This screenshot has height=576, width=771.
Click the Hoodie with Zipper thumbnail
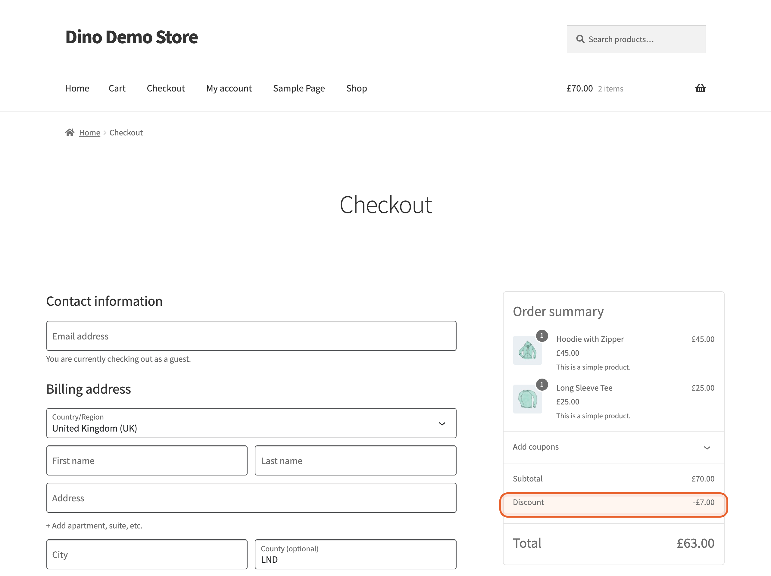(x=527, y=350)
